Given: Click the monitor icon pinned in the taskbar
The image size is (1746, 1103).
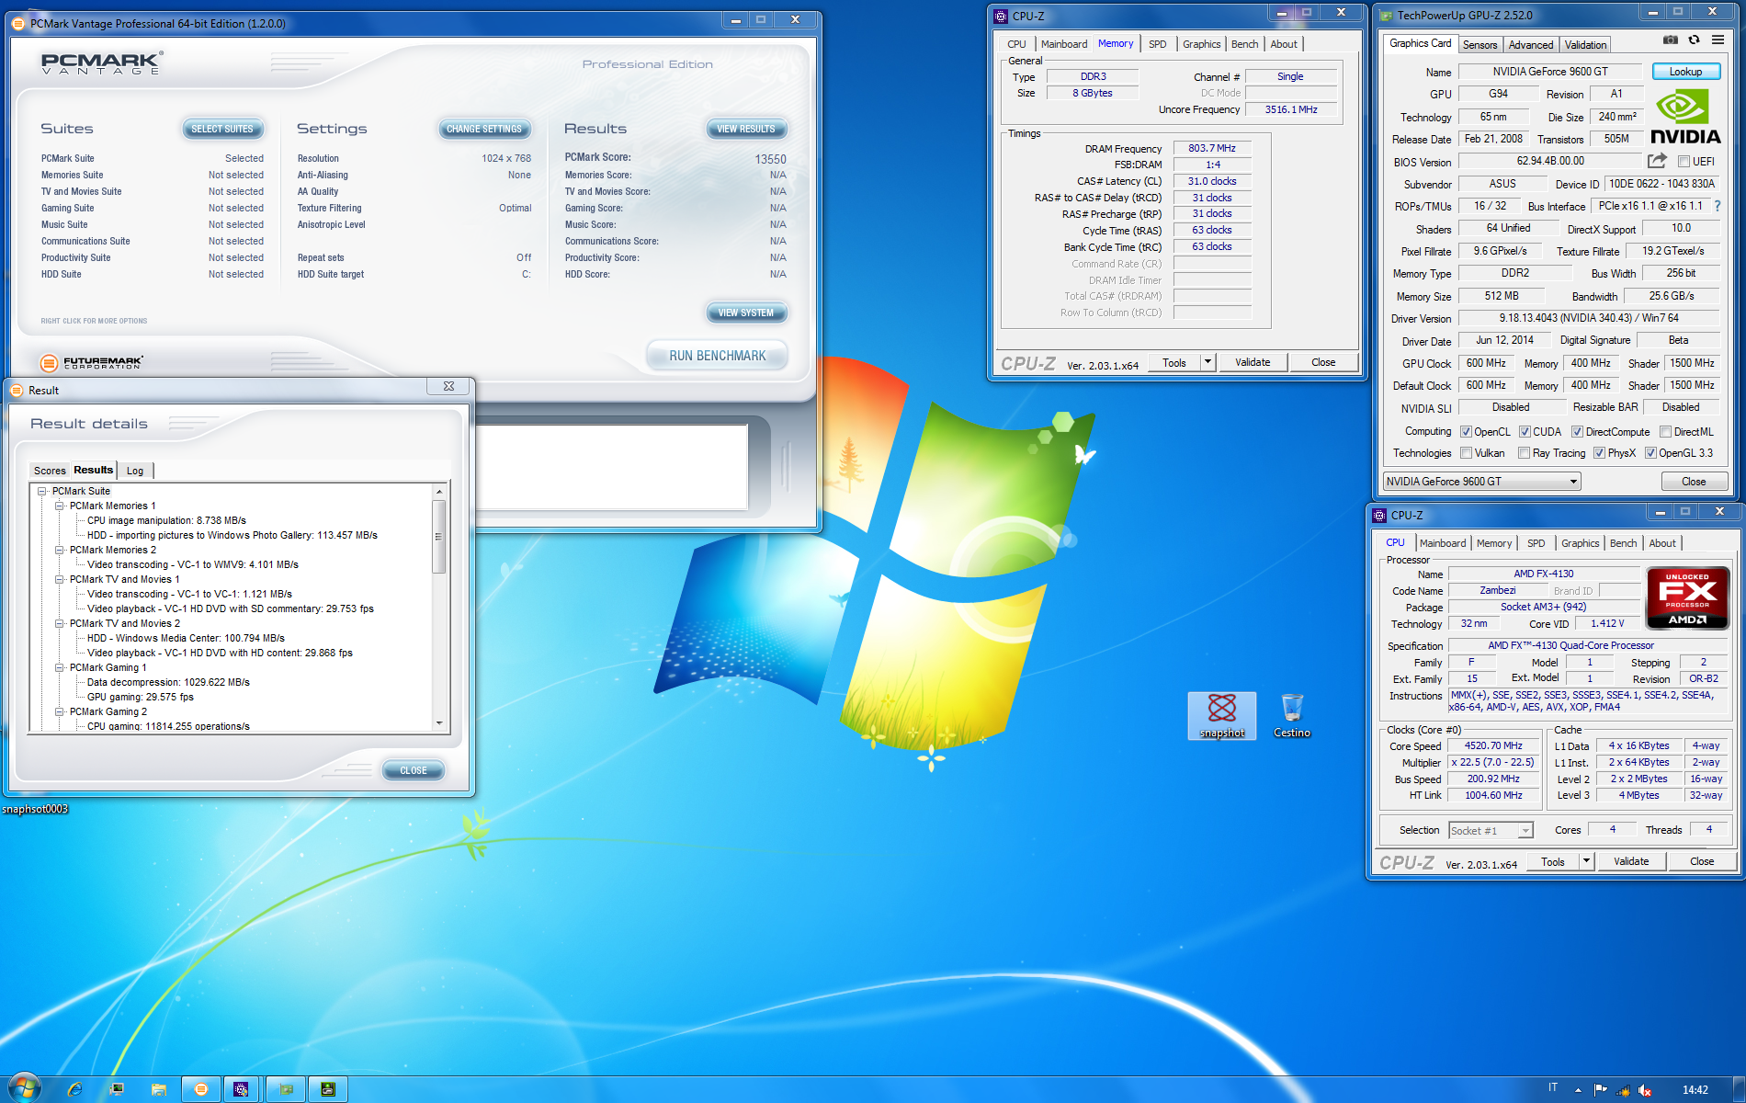Looking at the screenshot, I should click(x=117, y=1089).
